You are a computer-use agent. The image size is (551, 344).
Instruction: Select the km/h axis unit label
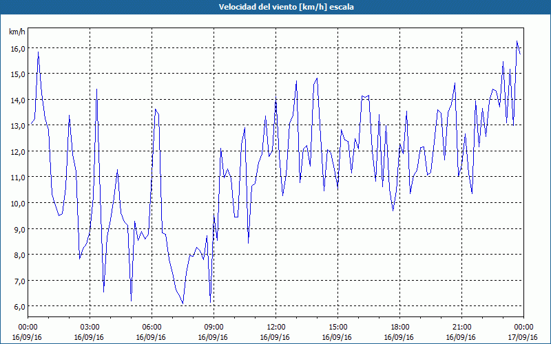point(17,32)
